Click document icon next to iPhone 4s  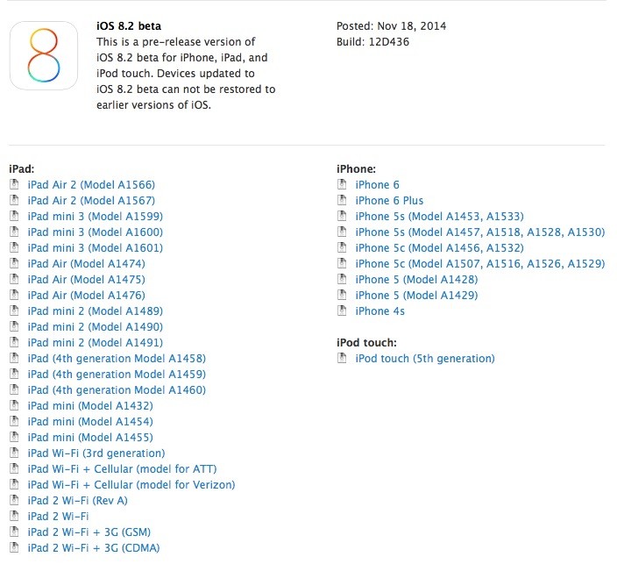pos(342,311)
